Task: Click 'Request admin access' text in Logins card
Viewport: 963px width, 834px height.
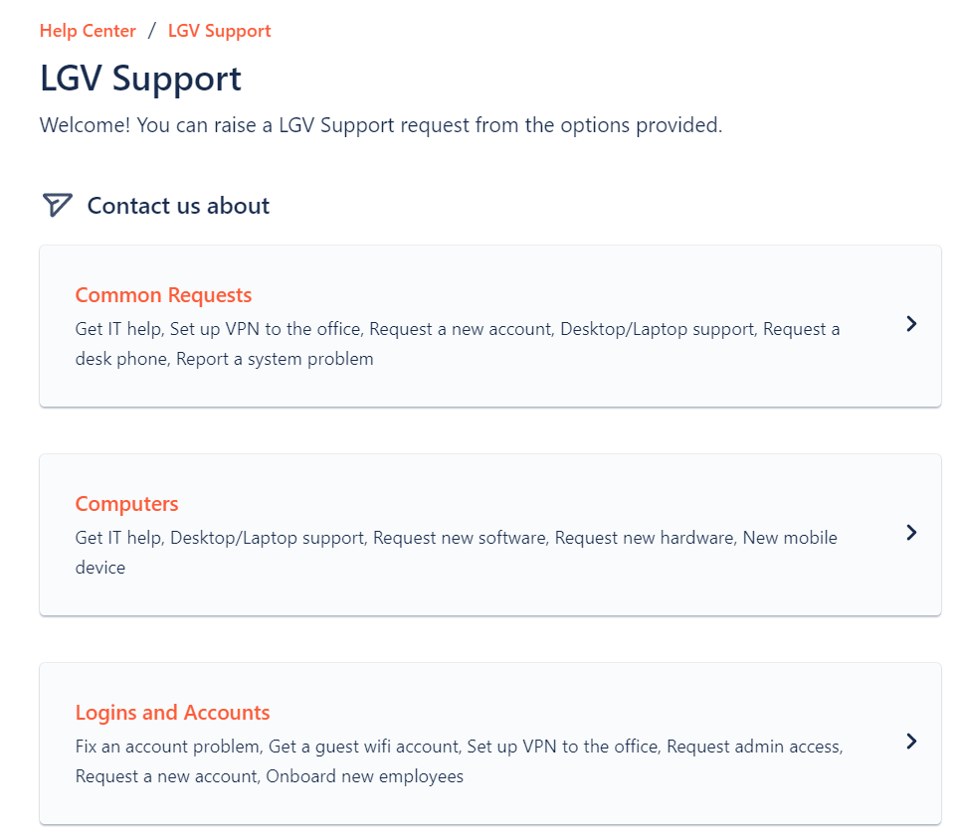Action: (x=754, y=747)
